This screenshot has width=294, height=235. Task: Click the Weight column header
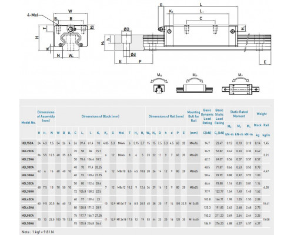coord(262,114)
